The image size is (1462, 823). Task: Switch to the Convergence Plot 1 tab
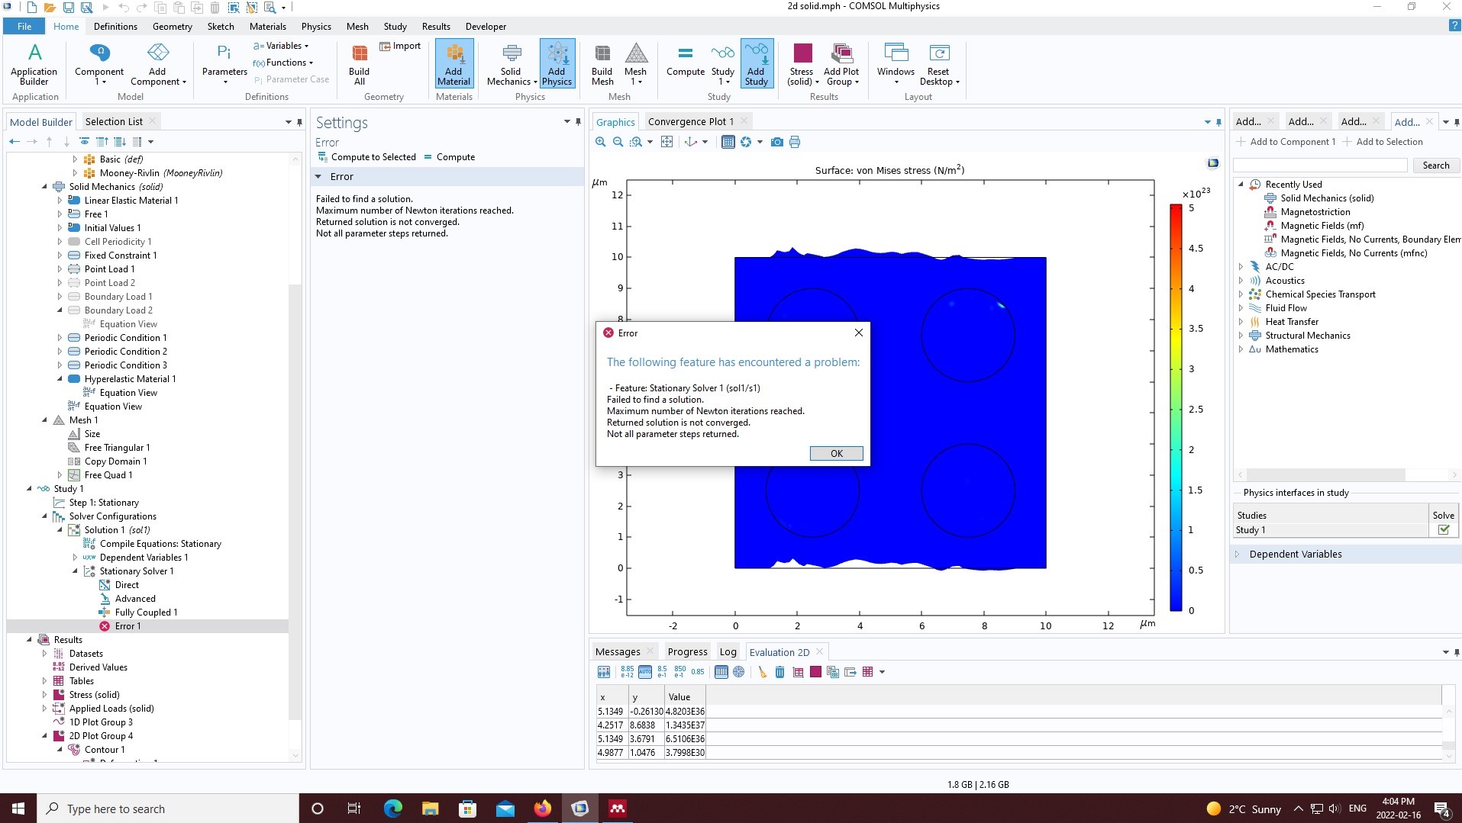point(690,122)
